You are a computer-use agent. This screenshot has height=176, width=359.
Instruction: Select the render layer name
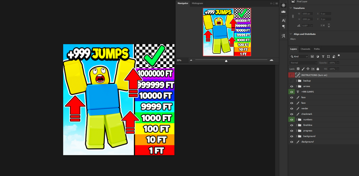pos(304,108)
